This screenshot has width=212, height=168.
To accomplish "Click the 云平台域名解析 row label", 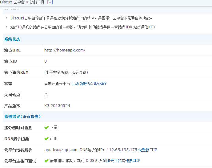I will [x=18, y=150].
